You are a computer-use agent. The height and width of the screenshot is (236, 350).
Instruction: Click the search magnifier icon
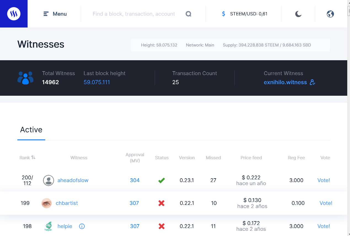pos(188,14)
